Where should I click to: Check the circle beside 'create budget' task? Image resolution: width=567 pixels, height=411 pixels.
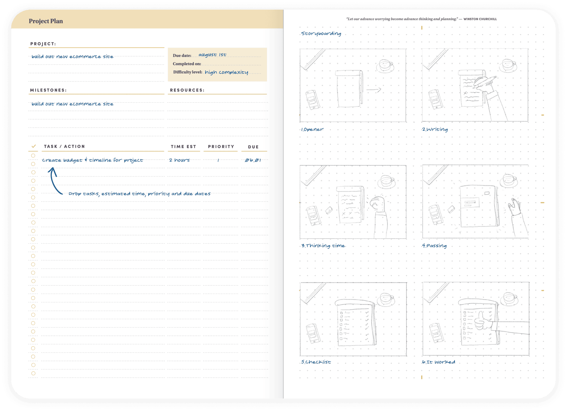tap(33, 156)
